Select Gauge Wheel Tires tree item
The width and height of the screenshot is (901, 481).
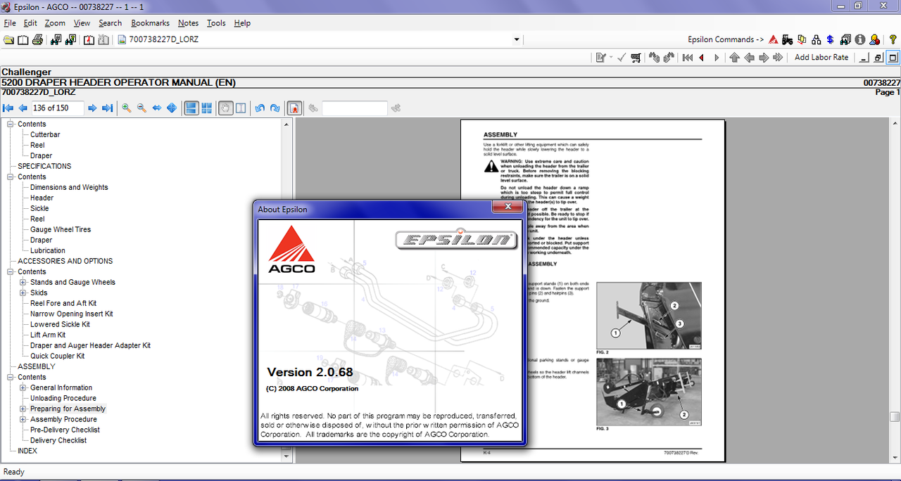pos(61,229)
